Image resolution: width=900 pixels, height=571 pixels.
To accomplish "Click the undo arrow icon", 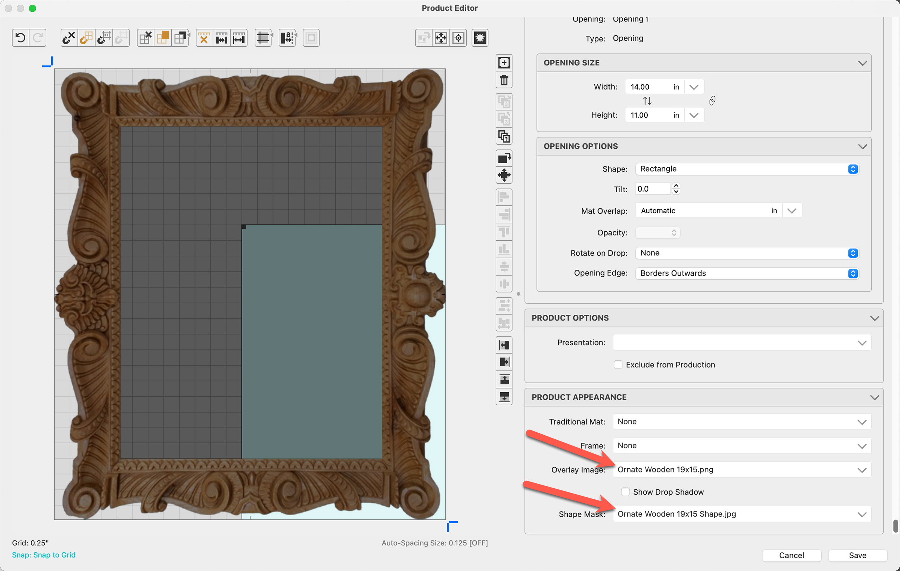I will point(20,38).
